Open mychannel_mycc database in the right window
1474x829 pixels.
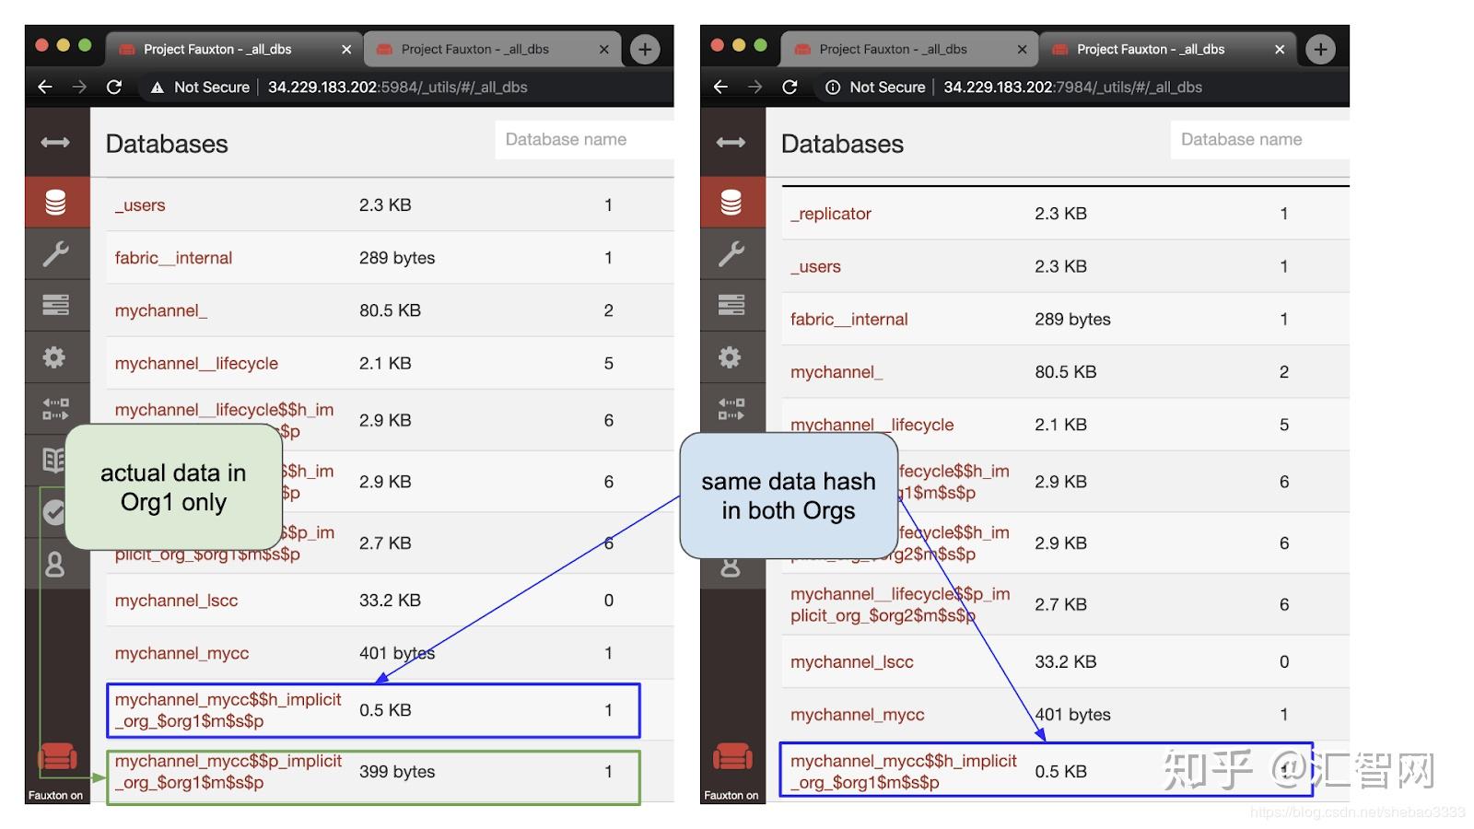point(857,715)
